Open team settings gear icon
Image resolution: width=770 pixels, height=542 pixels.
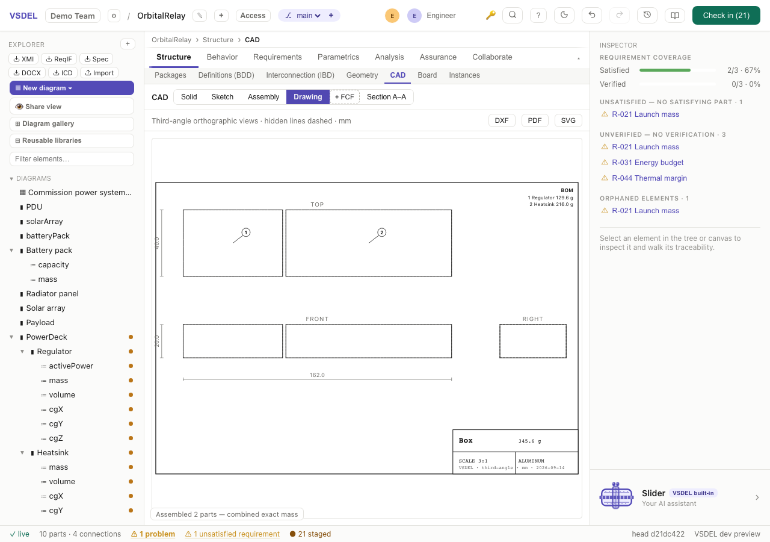[x=114, y=16]
